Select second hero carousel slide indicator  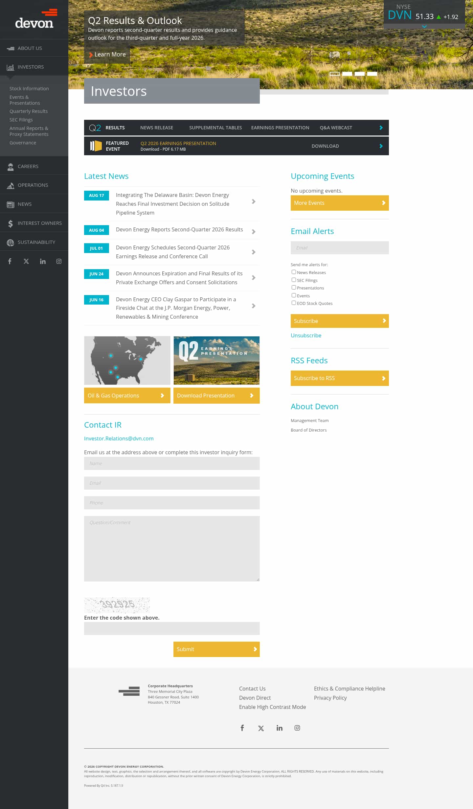(347, 74)
